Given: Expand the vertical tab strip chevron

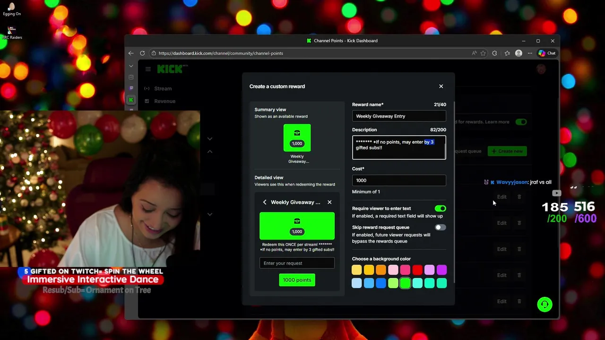Looking at the screenshot, I should point(131,66).
